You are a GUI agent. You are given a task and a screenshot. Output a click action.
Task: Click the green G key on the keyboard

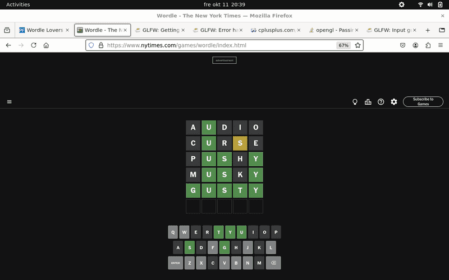coord(224,248)
